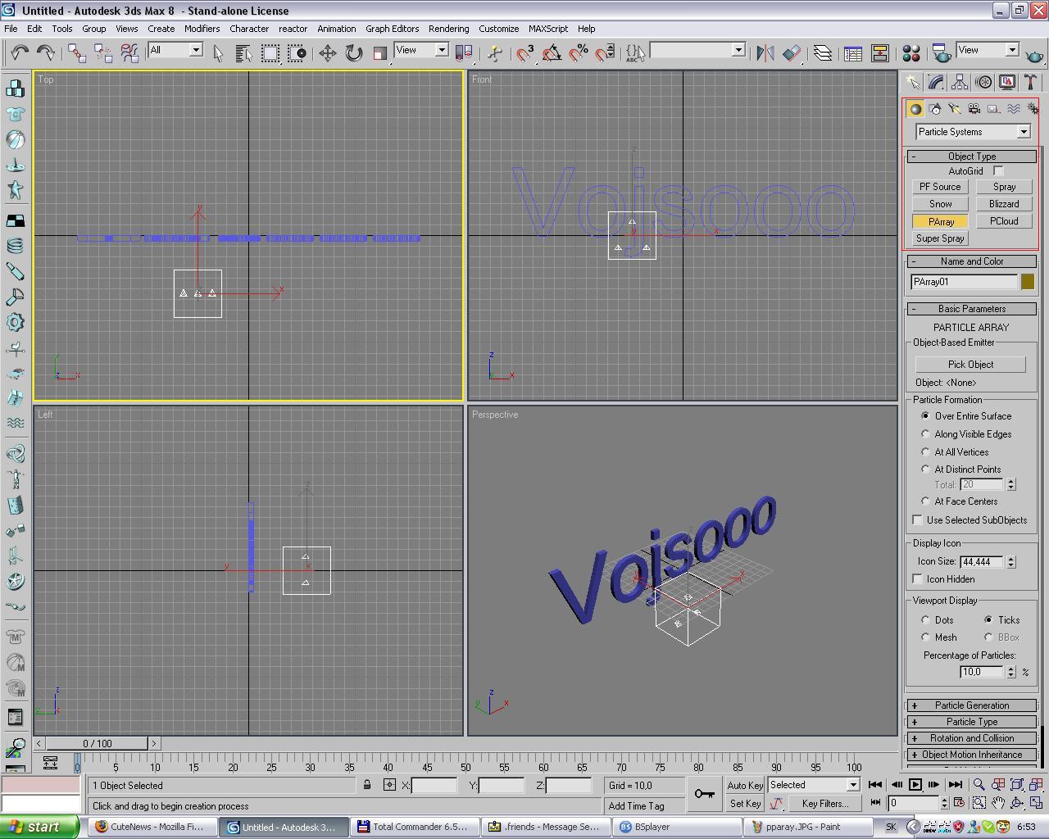Open the Graph Editors menu

pos(392,29)
